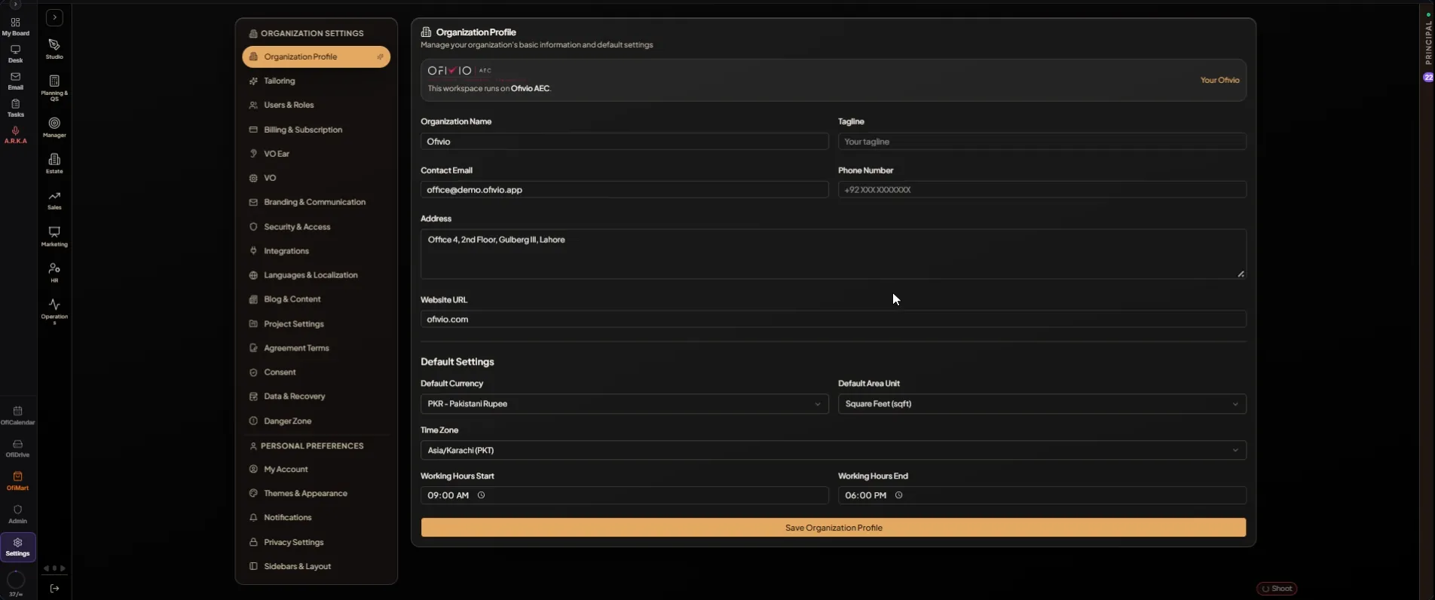
Task: Expand the Default Currency dropdown
Action: 624,404
